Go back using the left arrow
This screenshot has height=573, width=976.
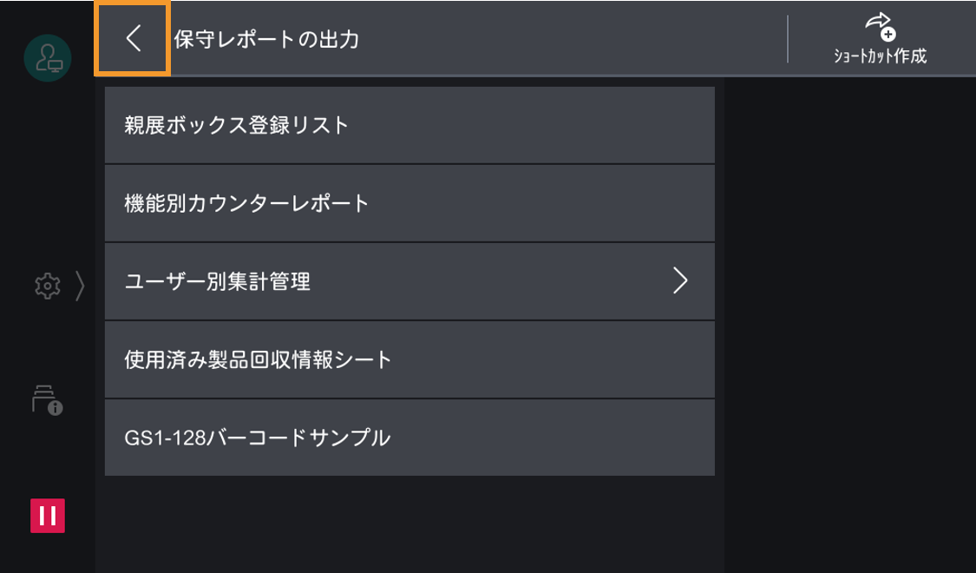(132, 38)
